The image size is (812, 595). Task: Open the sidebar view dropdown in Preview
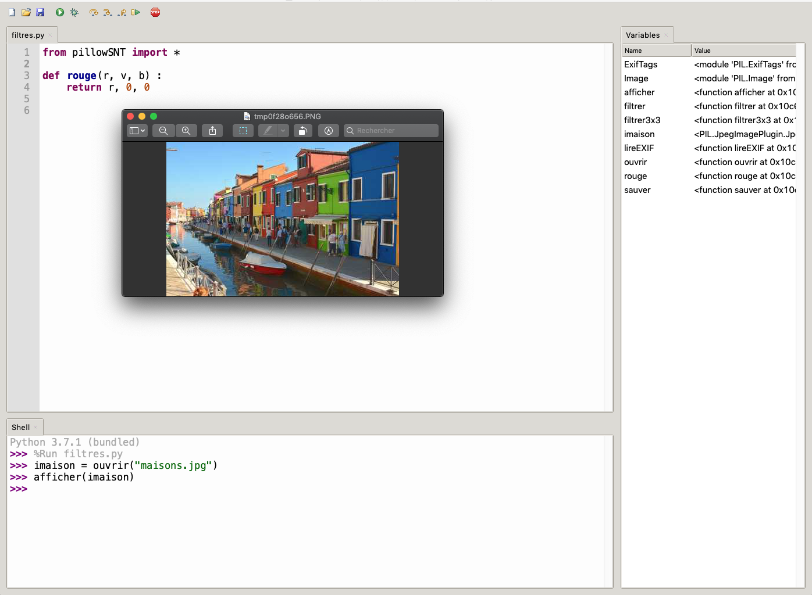(x=137, y=131)
